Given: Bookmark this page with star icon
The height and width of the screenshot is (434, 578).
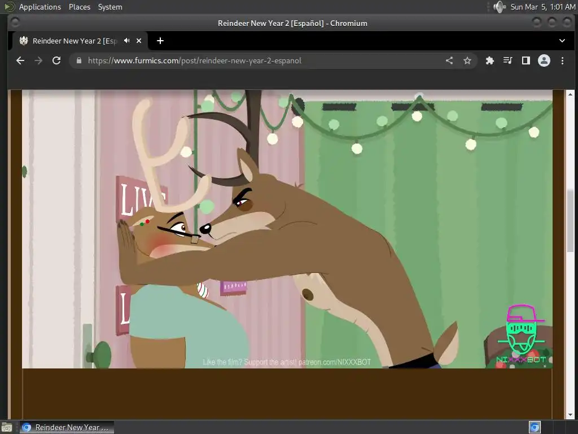Looking at the screenshot, I should pyautogui.click(x=467, y=60).
